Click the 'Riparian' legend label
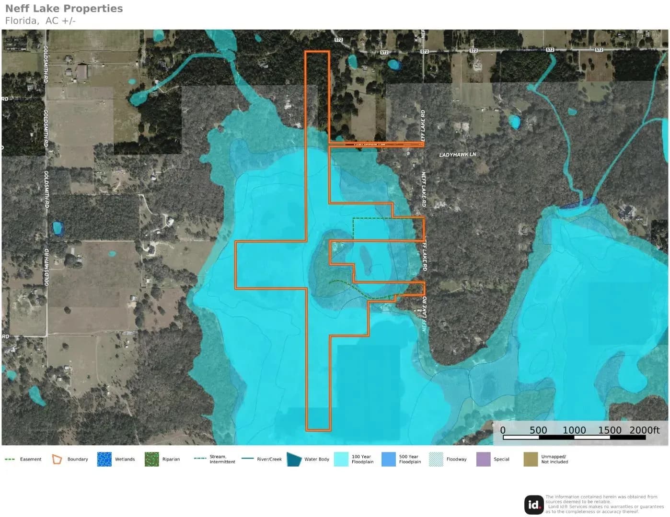The width and height of the screenshot is (670, 517). [x=171, y=460]
